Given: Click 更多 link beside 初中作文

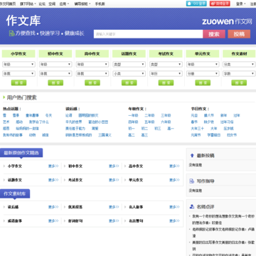Looking at the screenshot, I should pyautogui.click(x=114, y=166).
